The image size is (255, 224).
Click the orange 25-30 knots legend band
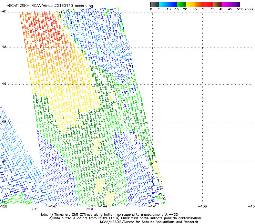click(199, 4)
